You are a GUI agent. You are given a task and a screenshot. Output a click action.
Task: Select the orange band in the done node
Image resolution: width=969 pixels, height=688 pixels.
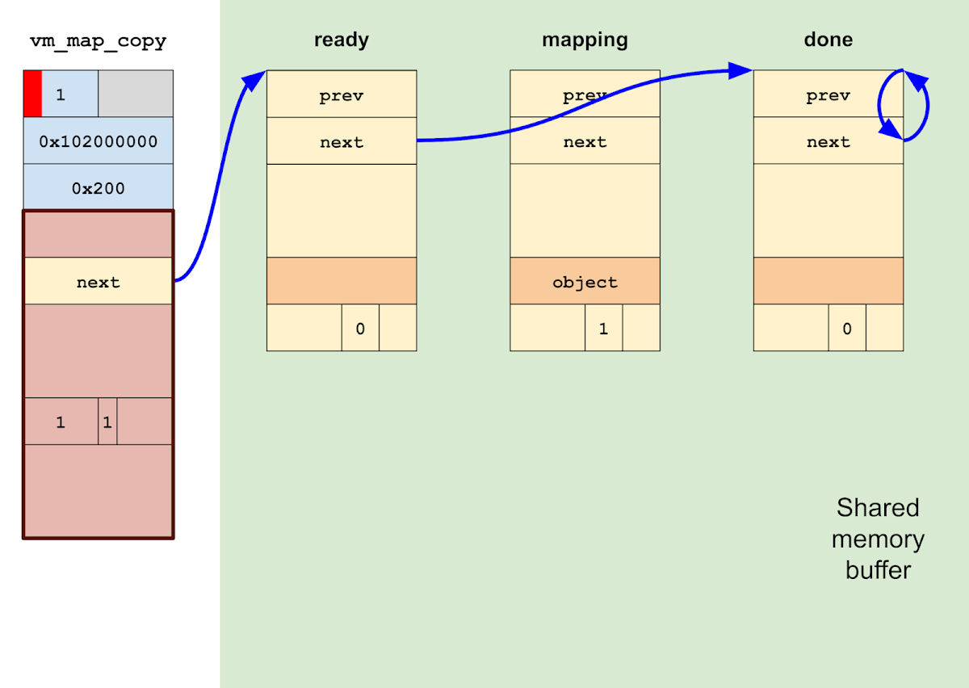pos(828,281)
